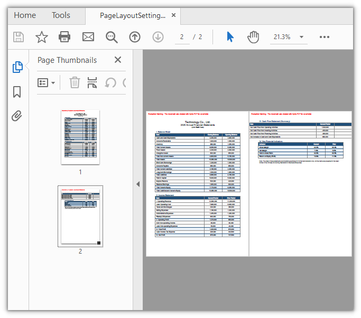Open Attachments paperclip panel icon

coord(17,116)
